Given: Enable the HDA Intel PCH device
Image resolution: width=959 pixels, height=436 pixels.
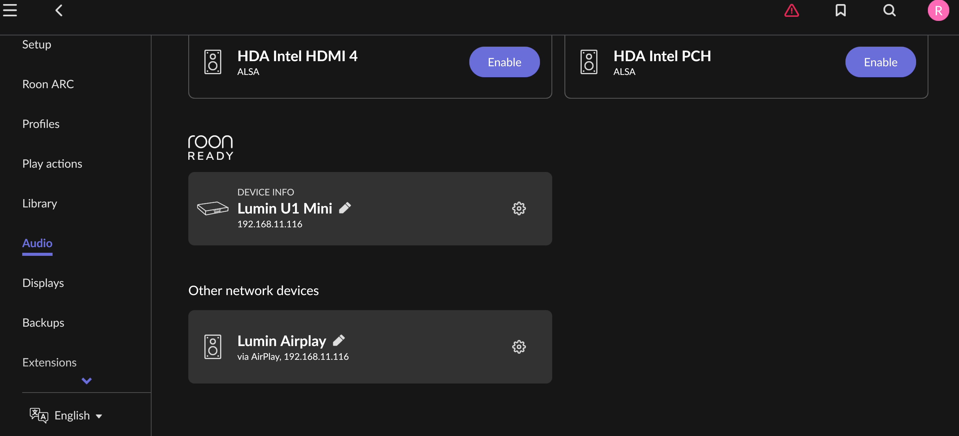Looking at the screenshot, I should click(880, 62).
